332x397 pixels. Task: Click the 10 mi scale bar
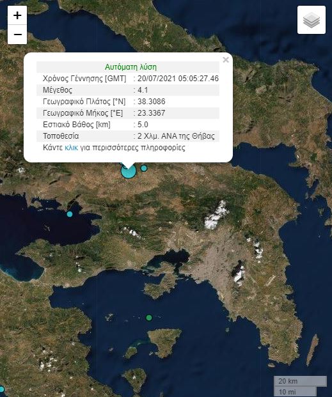296,391
